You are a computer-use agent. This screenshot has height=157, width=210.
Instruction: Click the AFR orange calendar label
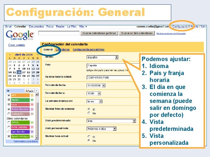coord(20,95)
